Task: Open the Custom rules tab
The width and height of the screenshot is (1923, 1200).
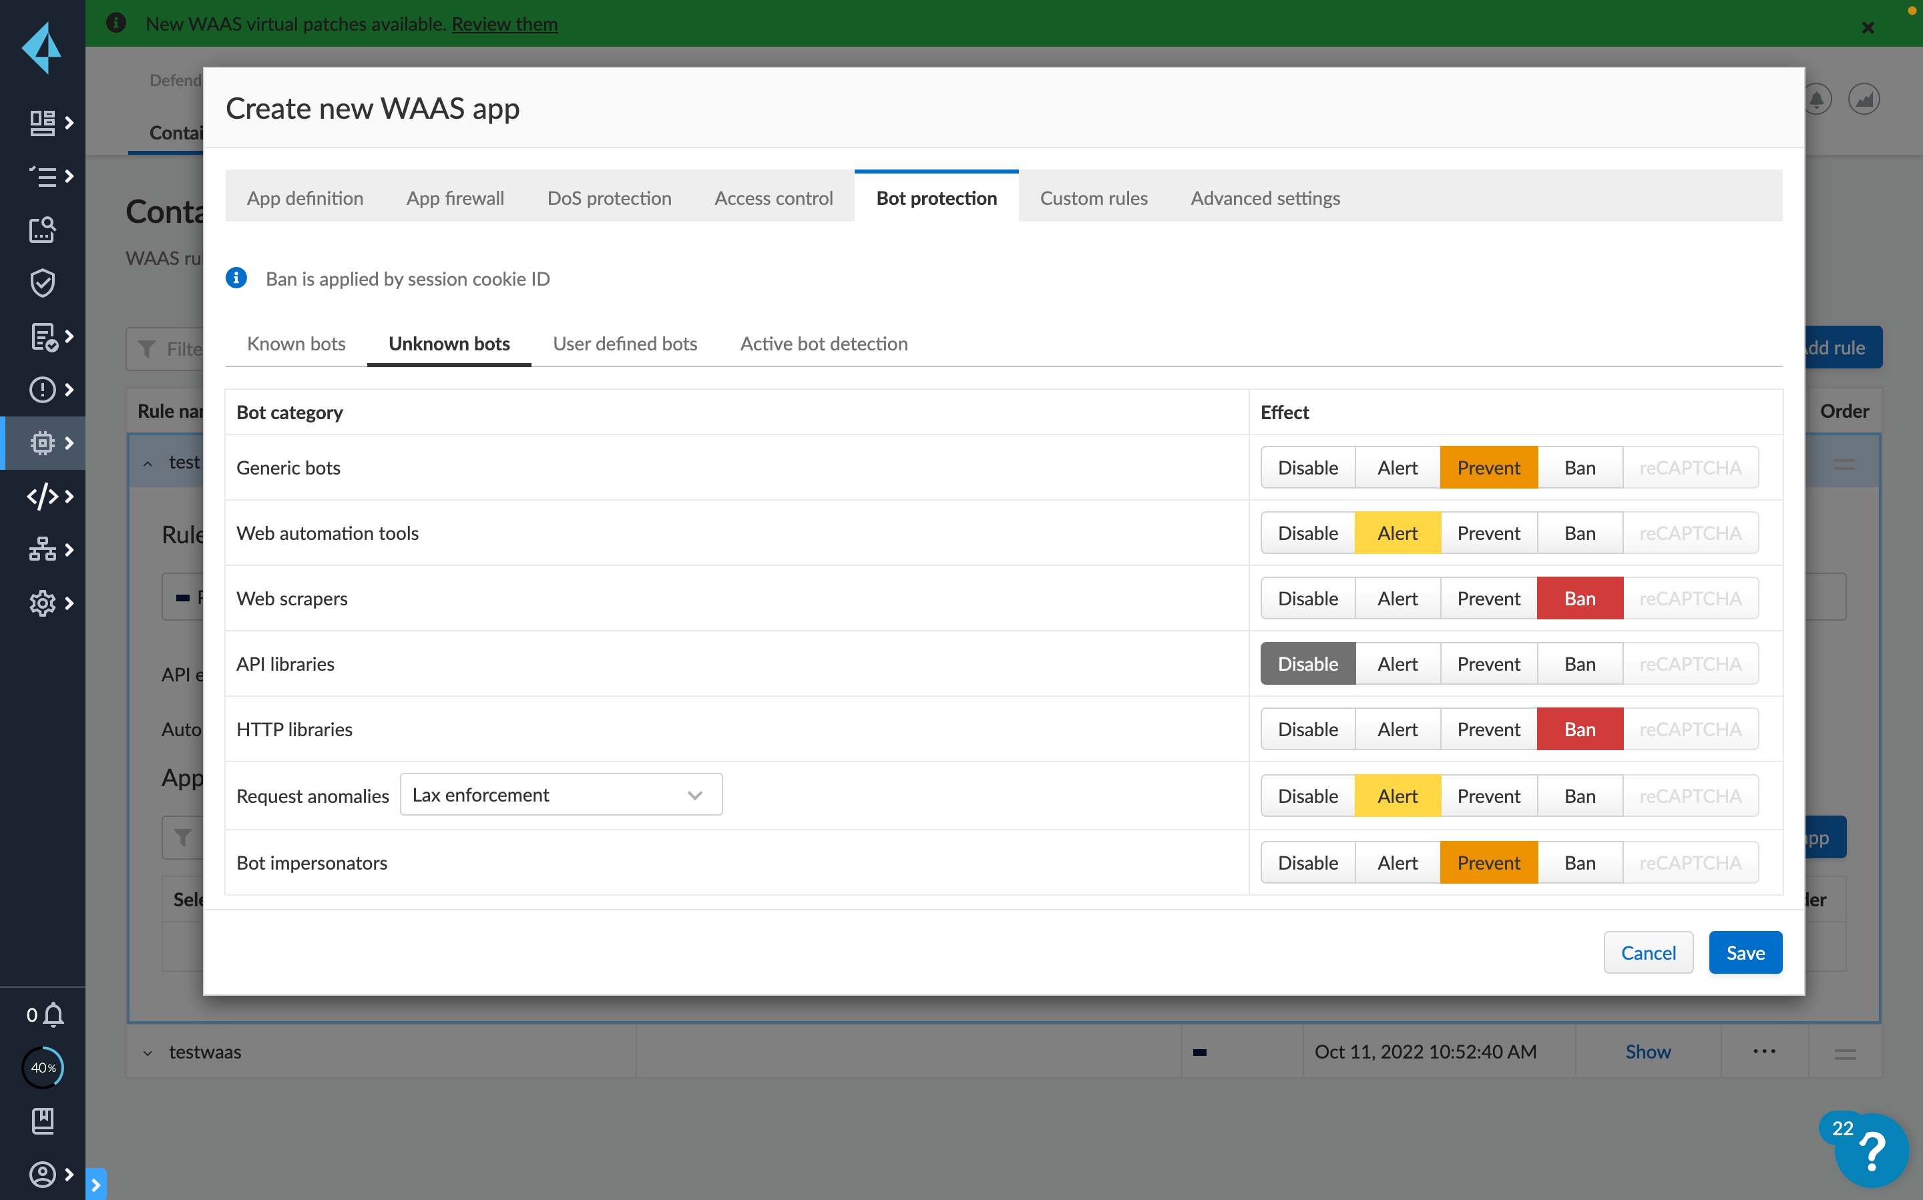Action: (x=1093, y=198)
